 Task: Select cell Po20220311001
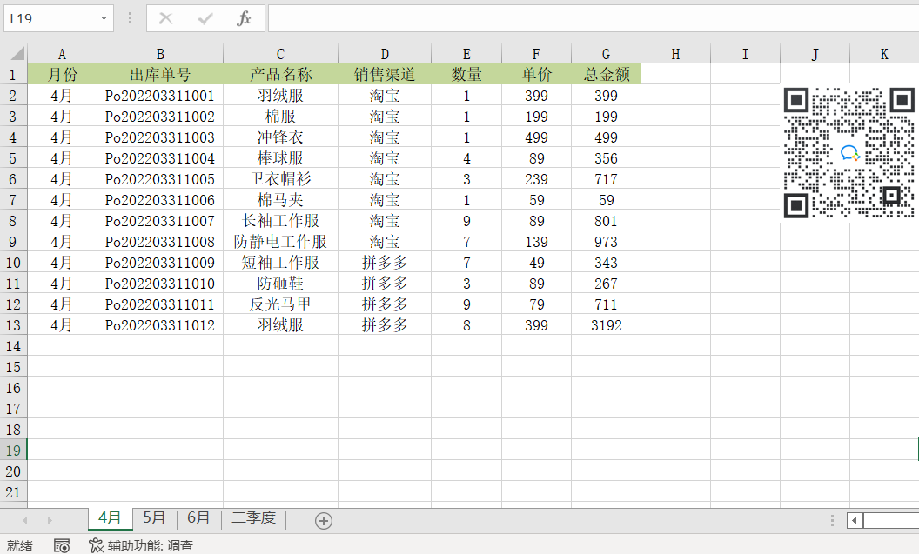pyautogui.click(x=160, y=96)
